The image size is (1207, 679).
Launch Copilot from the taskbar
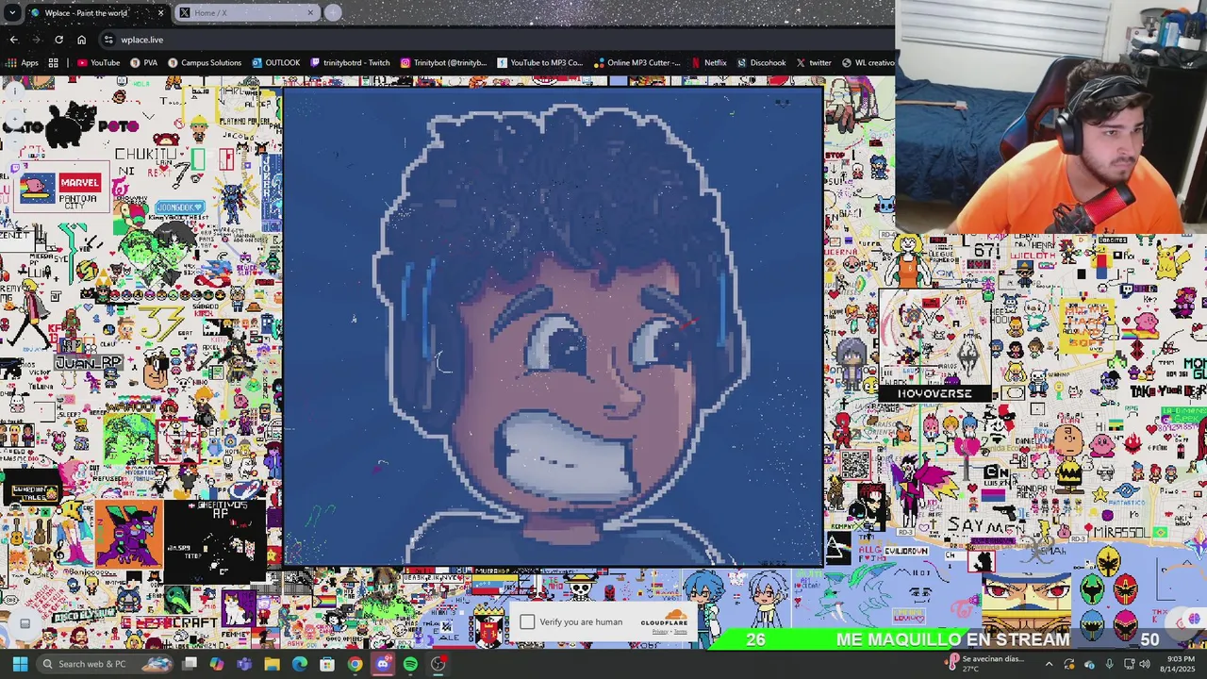coord(217,664)
